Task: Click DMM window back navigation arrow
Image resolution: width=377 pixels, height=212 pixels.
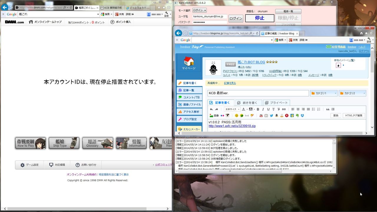Action: (4, 7)
